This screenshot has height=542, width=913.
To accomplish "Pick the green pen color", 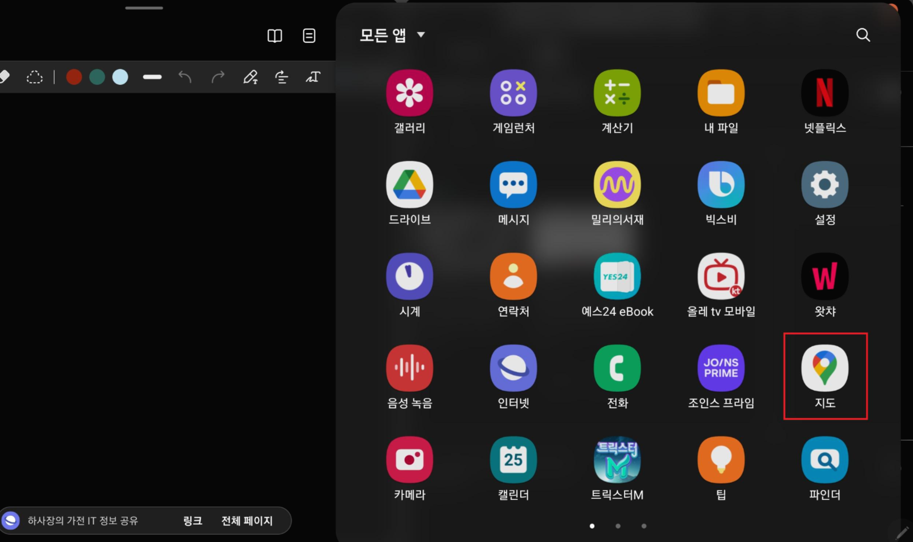I will pos(97,77).
